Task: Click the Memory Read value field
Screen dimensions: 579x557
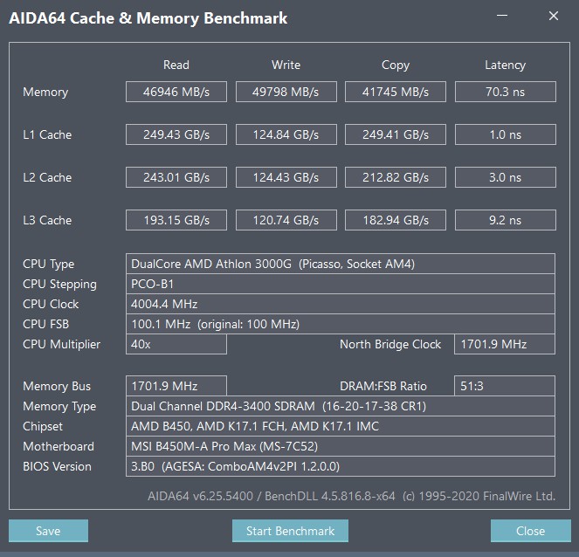Action: (x=176, y=92)
